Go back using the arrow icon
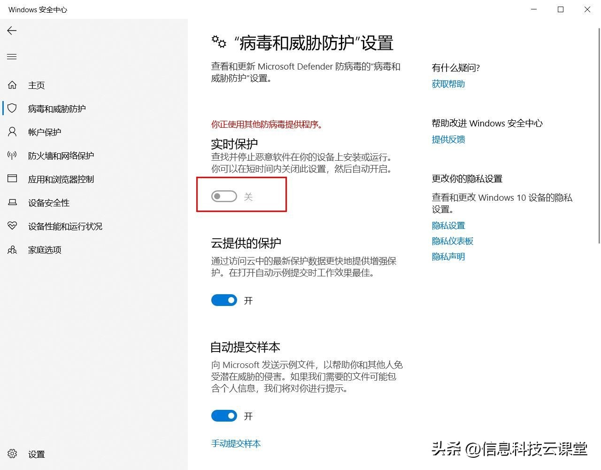This screenshot has height=470, width=601. 11,31
